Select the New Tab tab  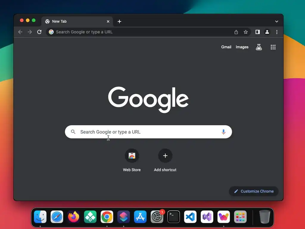77,21
